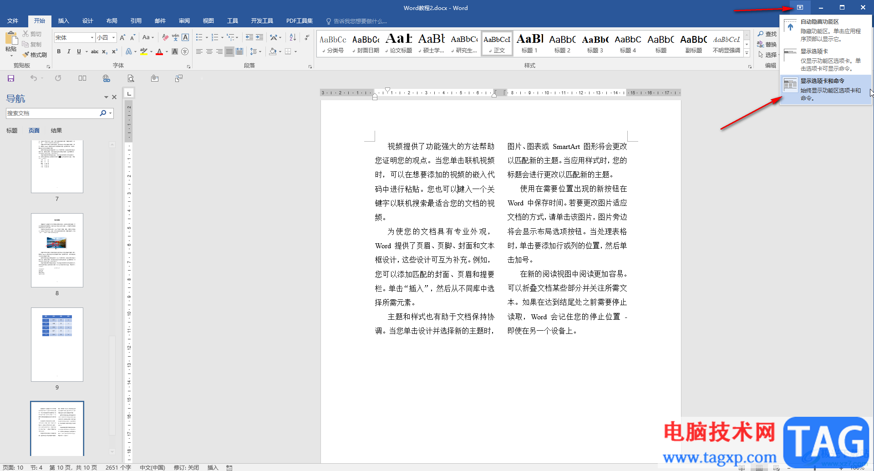Switch to the 布局 ribbon tab

[x=112, y=21]
